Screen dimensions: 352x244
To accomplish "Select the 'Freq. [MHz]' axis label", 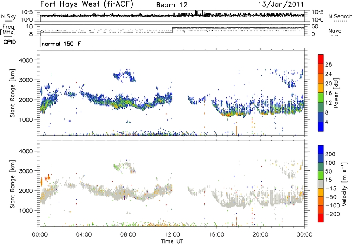I will click(x=8, y=30).
